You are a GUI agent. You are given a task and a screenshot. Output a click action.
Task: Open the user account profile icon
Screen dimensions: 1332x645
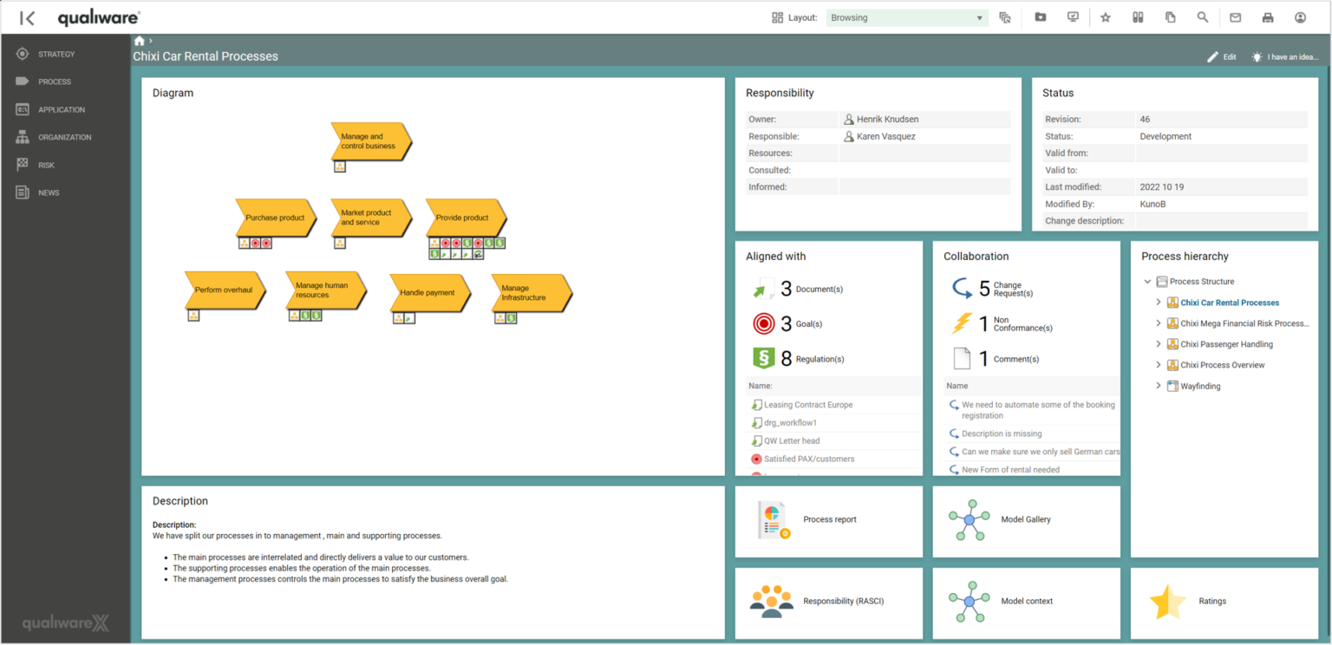(x=1300, y=17)
